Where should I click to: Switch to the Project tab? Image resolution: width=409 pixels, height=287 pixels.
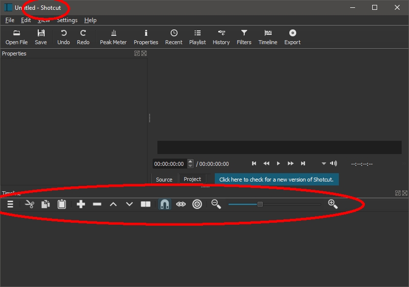[x=192, y=179]
